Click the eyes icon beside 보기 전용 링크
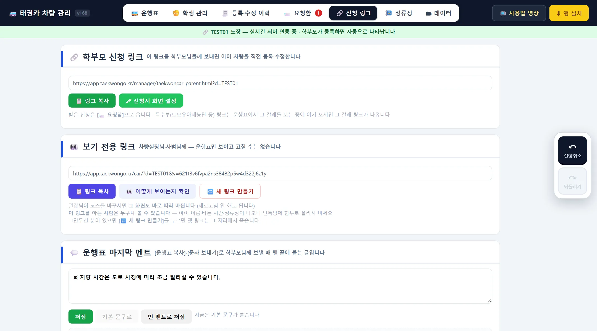597x331 pixels. (x=74, y=147)
